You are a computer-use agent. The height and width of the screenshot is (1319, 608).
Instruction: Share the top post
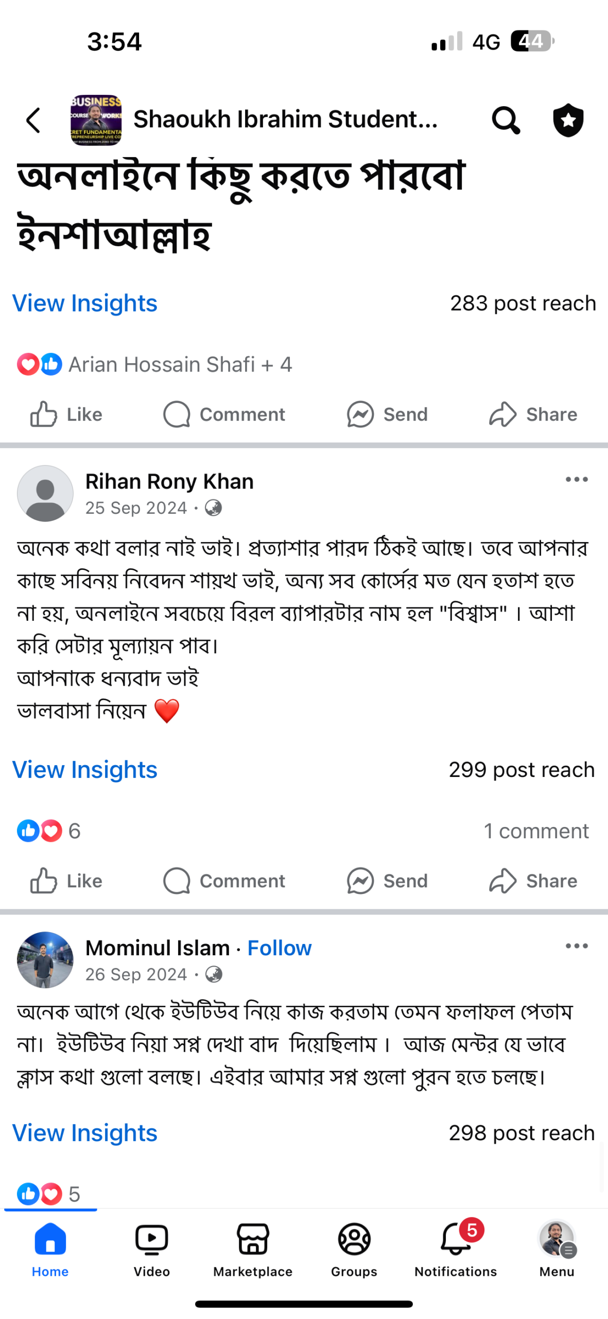tap(533, 414)
